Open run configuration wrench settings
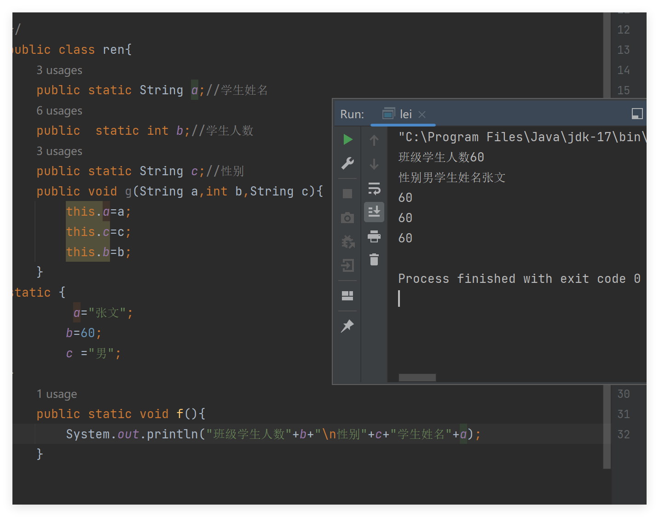Viewport: 659px width, 517px height. click(348, 163)
